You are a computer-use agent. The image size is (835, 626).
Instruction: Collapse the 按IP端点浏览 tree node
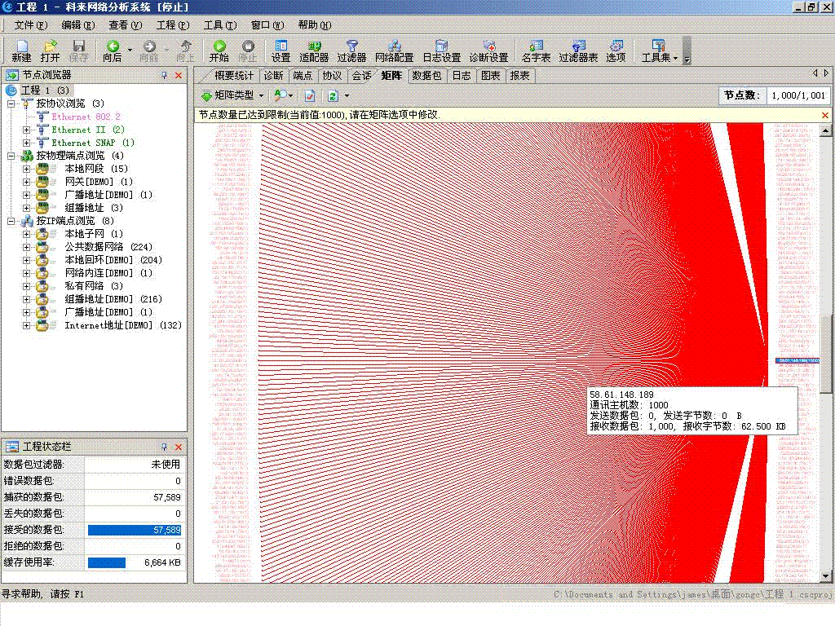click(x=11, y=221)
